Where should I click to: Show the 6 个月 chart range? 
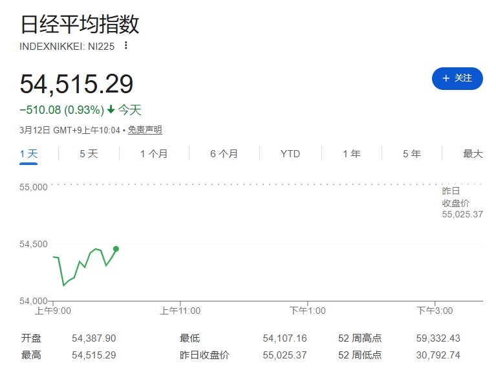point(224,154)
